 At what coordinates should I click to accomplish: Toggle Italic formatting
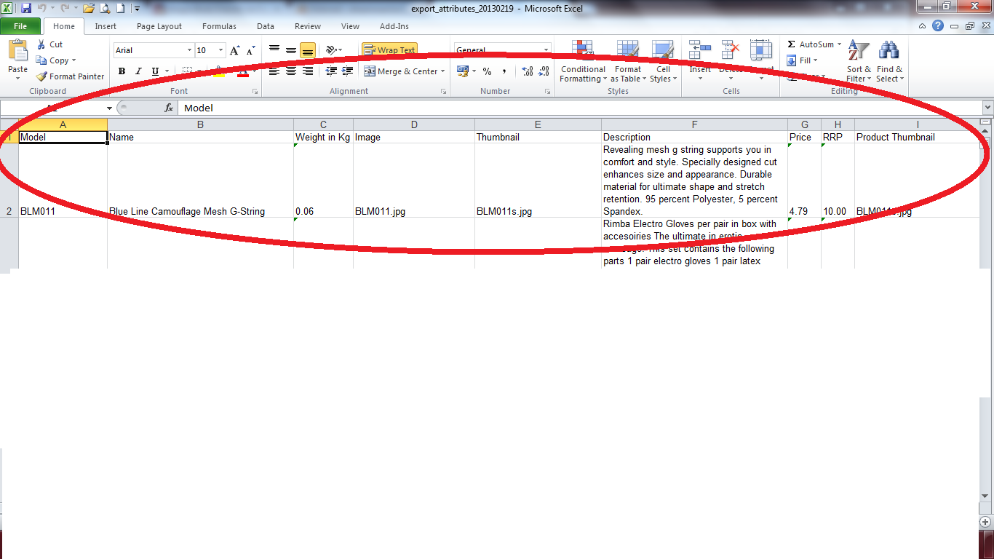(138, 71)
